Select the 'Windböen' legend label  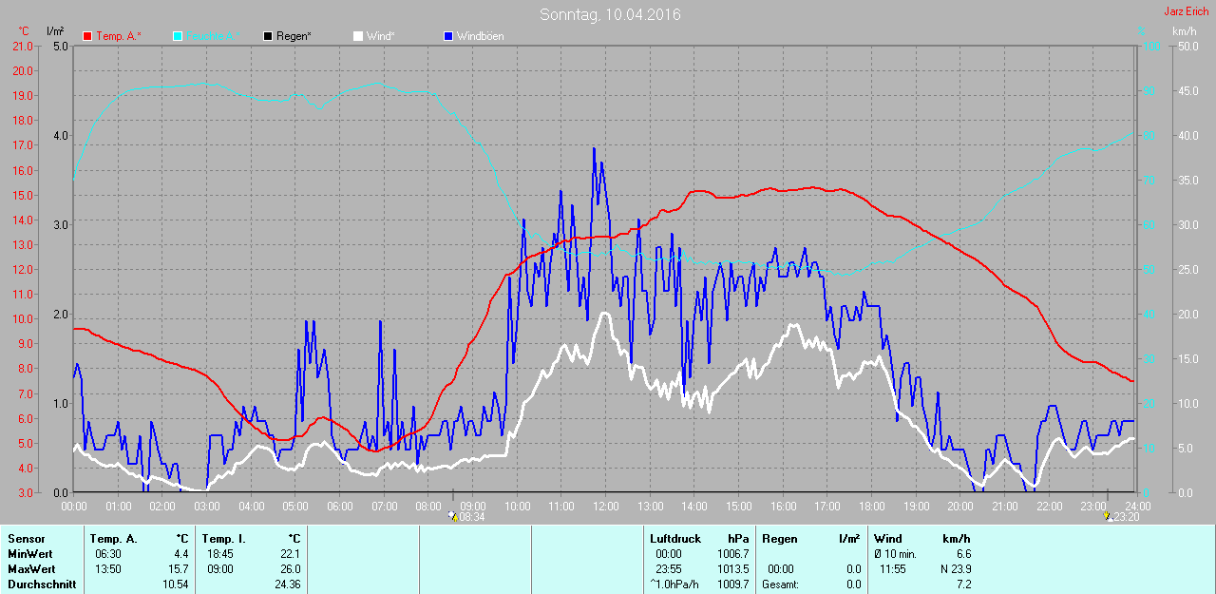[481, 36]
